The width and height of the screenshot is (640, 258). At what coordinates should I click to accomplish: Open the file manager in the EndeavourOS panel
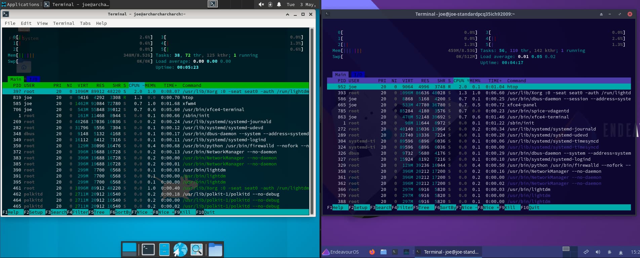coord(384,252)
